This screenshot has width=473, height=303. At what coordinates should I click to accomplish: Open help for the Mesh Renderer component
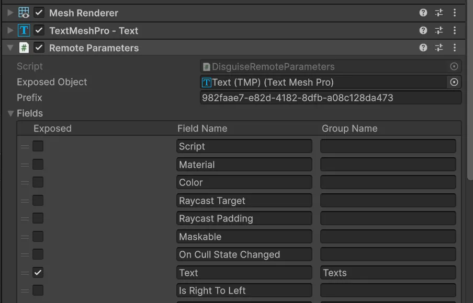[423, 12]
